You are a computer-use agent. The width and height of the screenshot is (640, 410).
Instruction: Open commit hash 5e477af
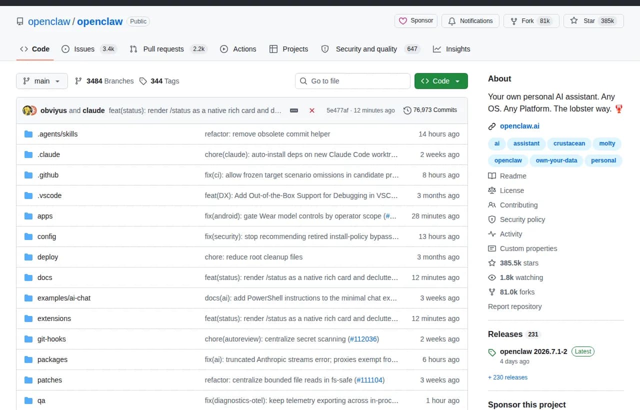coord(337,110)
